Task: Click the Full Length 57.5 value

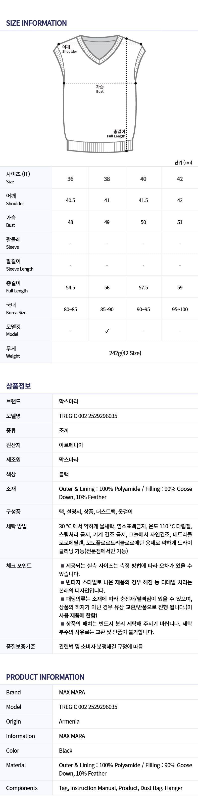Action: (x=143, y=287)
